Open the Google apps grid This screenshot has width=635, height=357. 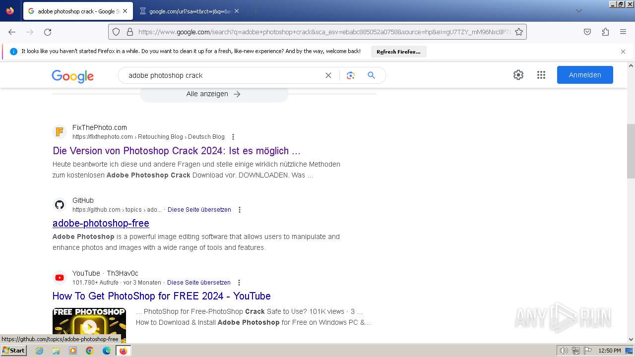coord(541,75)
